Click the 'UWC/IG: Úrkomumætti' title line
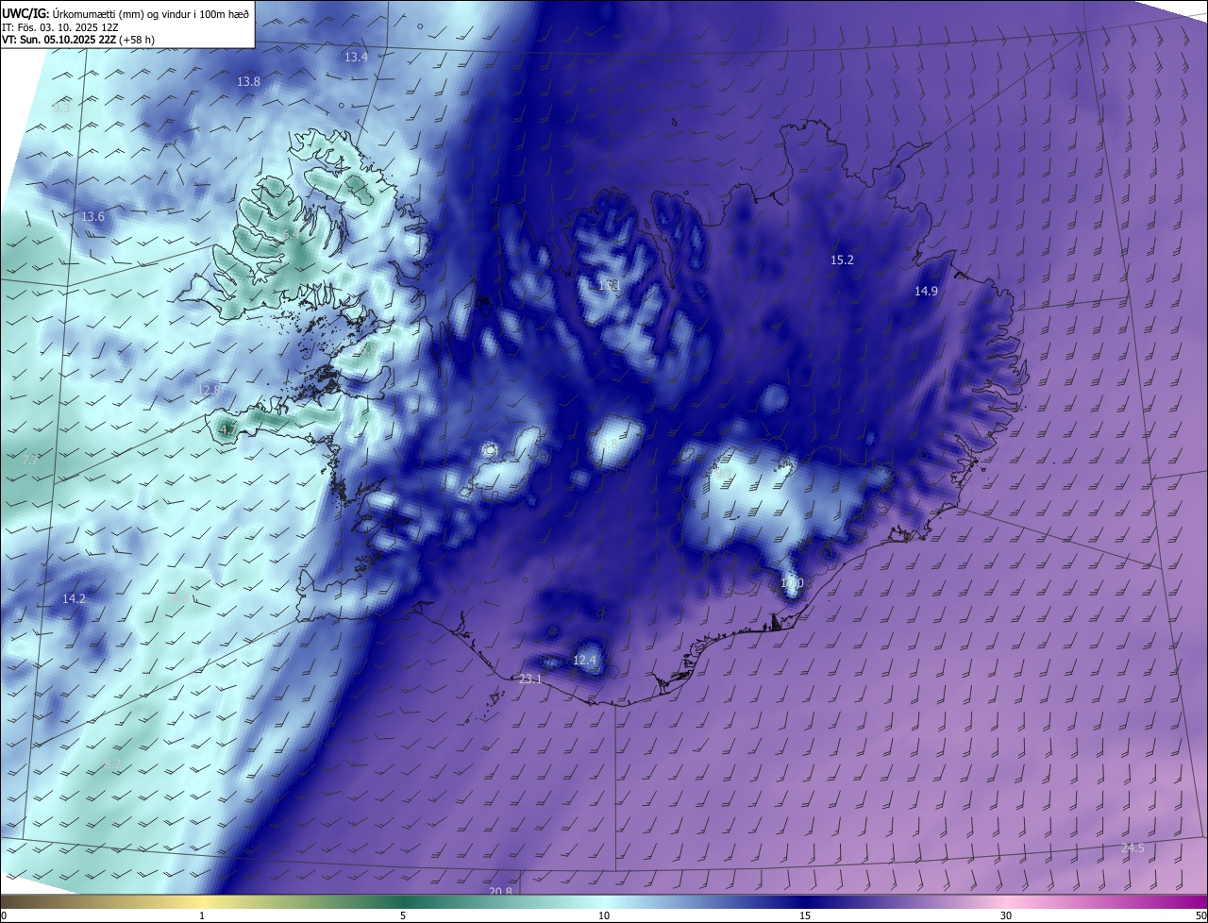Screen dimensions: 1208x923 126,12
